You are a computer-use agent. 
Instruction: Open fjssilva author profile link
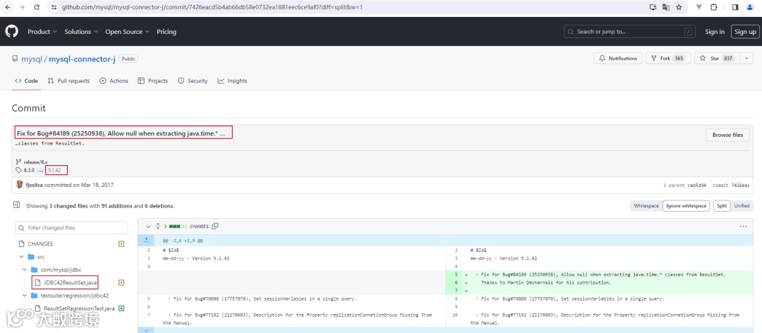[x=34, y=185]
